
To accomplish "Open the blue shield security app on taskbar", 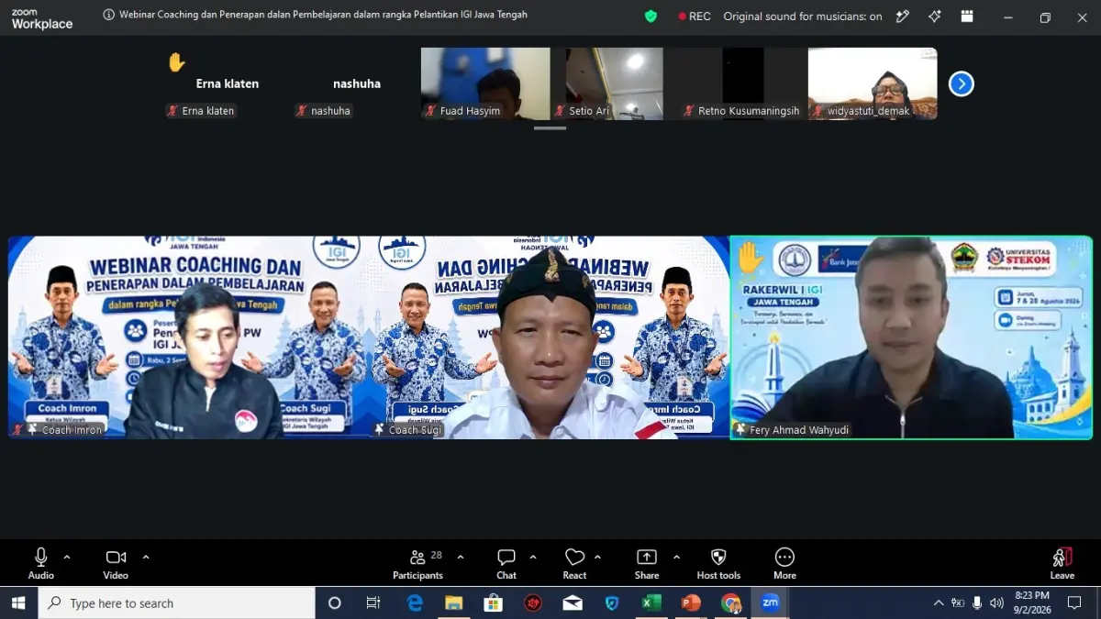I will [612, 602].
